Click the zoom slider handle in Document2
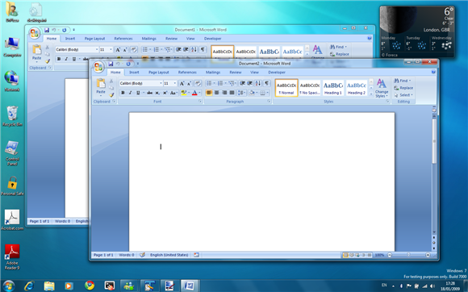The width and height of the screenshot is (468, 292). pyautogui.click(x=408, y=255)
